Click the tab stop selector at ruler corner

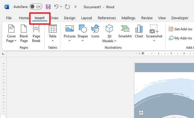pos(3,54)
